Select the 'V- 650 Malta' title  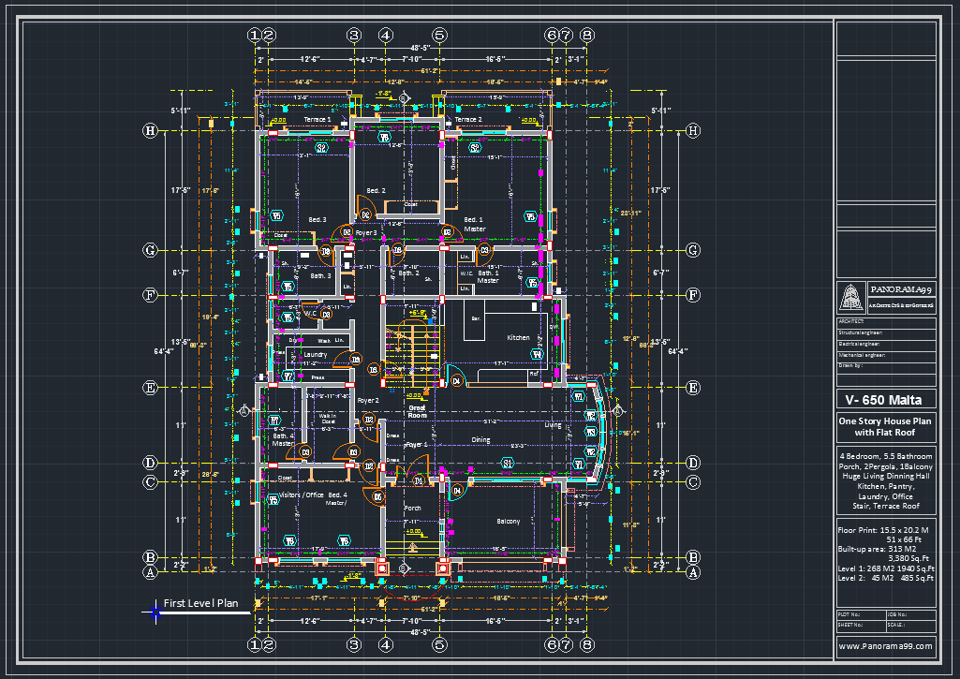pyautogui.click(x=883, y=400)
